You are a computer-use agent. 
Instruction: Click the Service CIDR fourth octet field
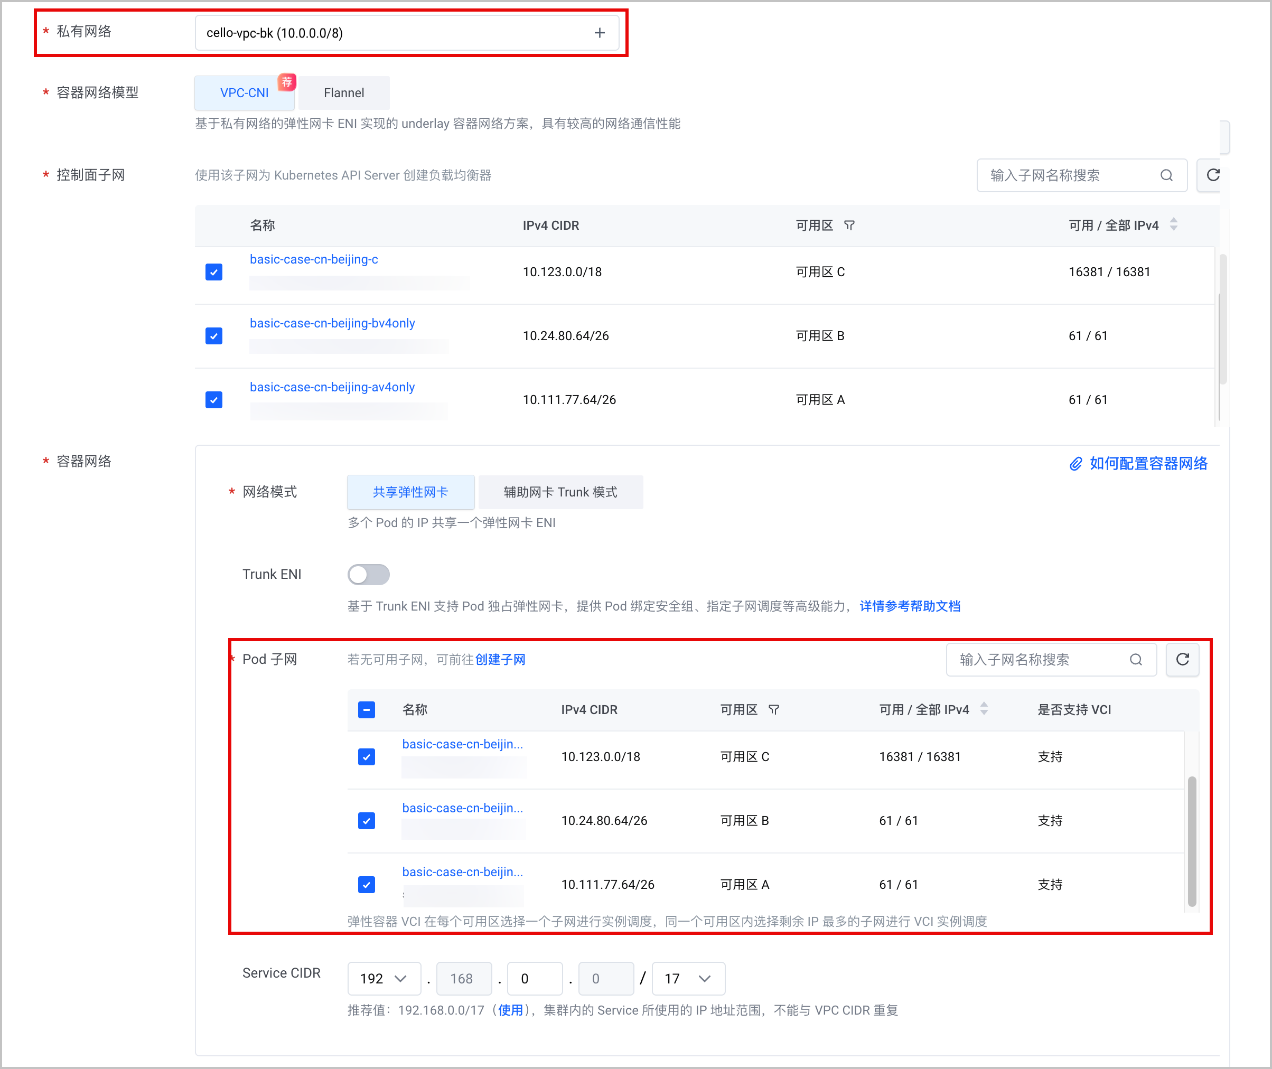click(x=606, y=979)
